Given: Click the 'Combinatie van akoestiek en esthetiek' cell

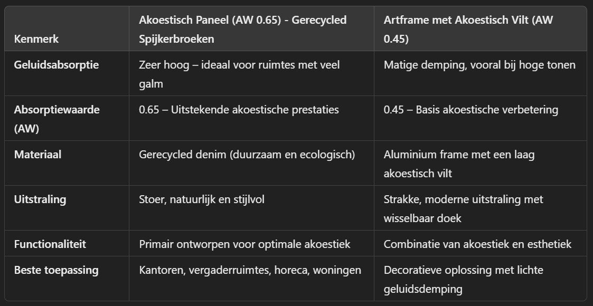Looking at the screenshot, I should pos(477,244).
